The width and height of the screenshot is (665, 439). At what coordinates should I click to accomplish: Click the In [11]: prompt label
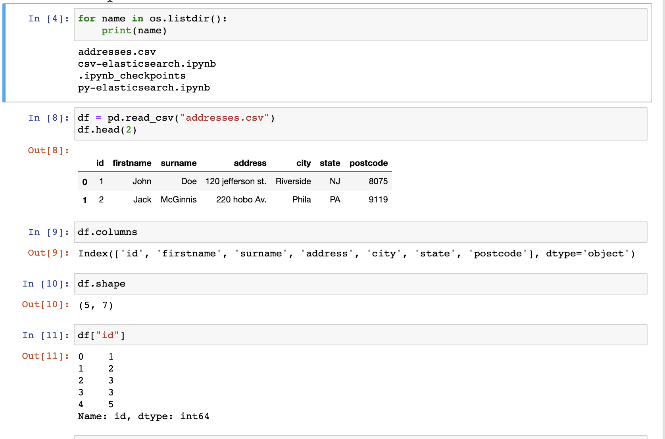tap(45, 335)
